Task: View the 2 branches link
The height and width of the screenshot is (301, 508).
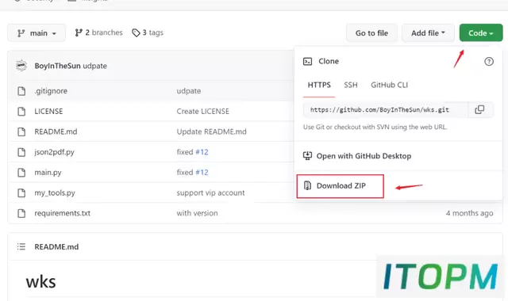Action: pyautogui.click(x=98, y=32)
